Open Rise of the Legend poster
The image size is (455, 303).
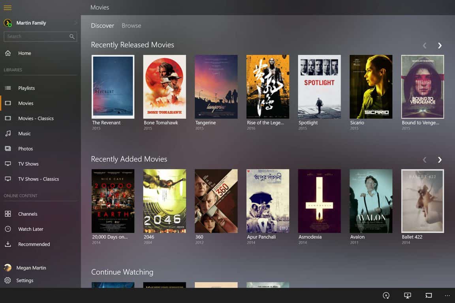[268, 87]
